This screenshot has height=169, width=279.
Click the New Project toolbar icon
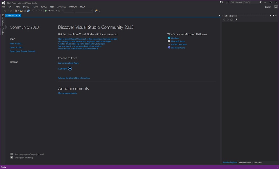pyautogui.click(x=16, y=11)
